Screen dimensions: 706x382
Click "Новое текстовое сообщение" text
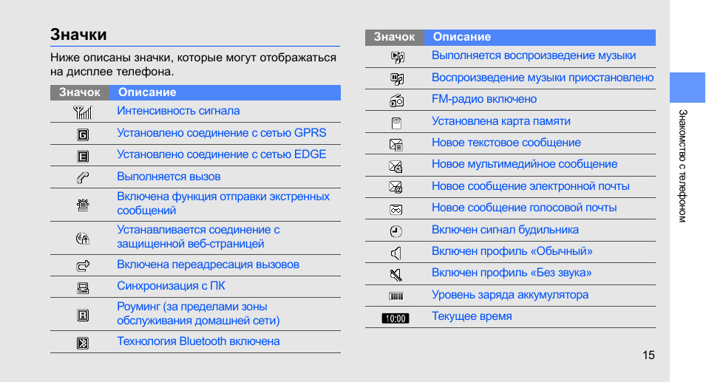coord(506,143)
